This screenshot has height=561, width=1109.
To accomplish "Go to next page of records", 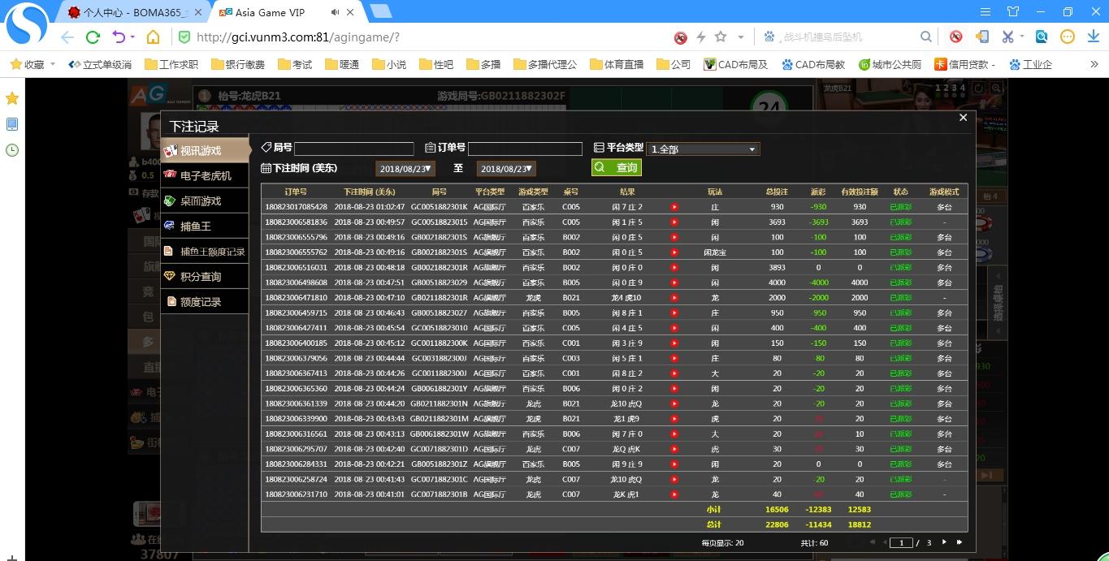I will tap(944, 542).
